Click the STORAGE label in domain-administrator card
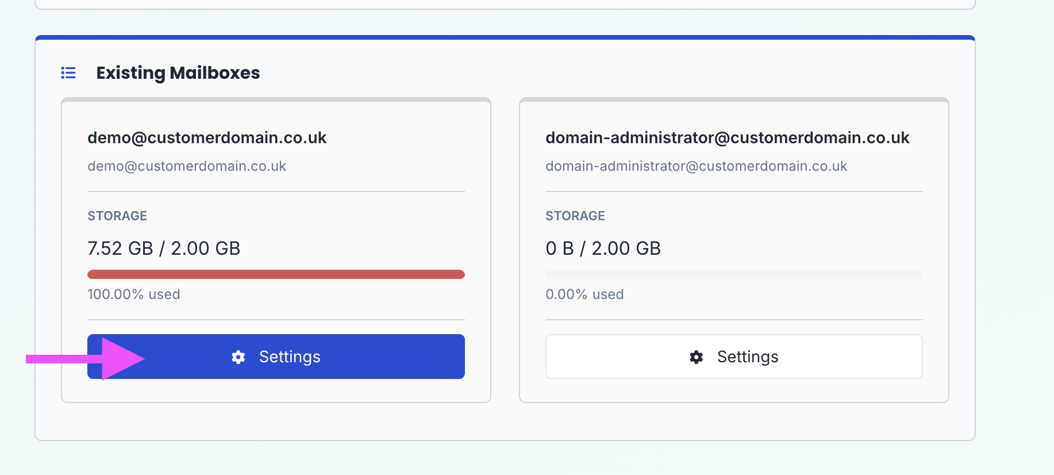Screen dimensions: 1054x475 pos(575,216)
